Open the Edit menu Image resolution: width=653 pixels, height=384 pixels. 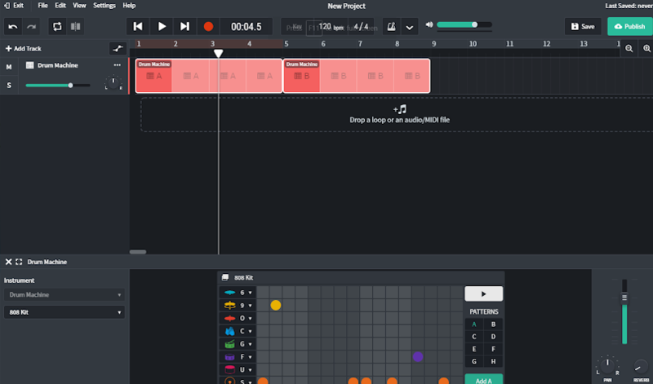pyautogui.click(x=60, y=6)
